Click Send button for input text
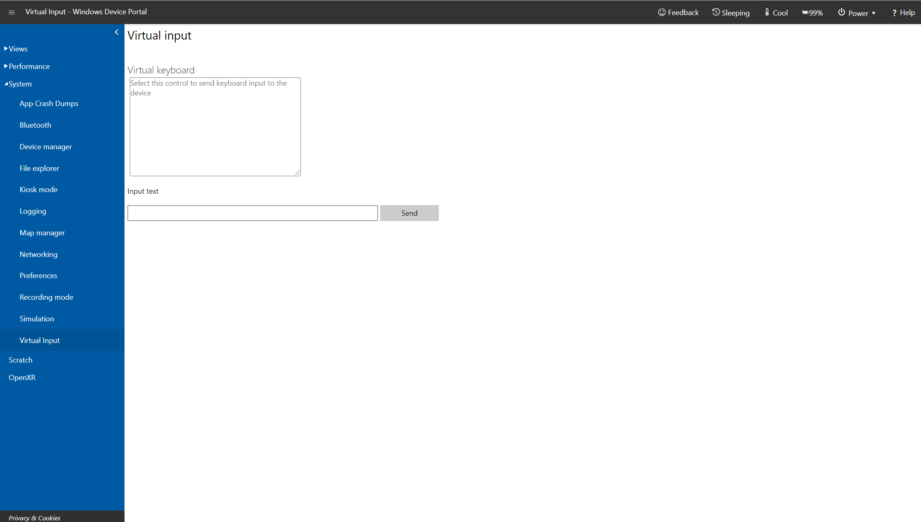921x522 pixels. (x=409, y=212)
